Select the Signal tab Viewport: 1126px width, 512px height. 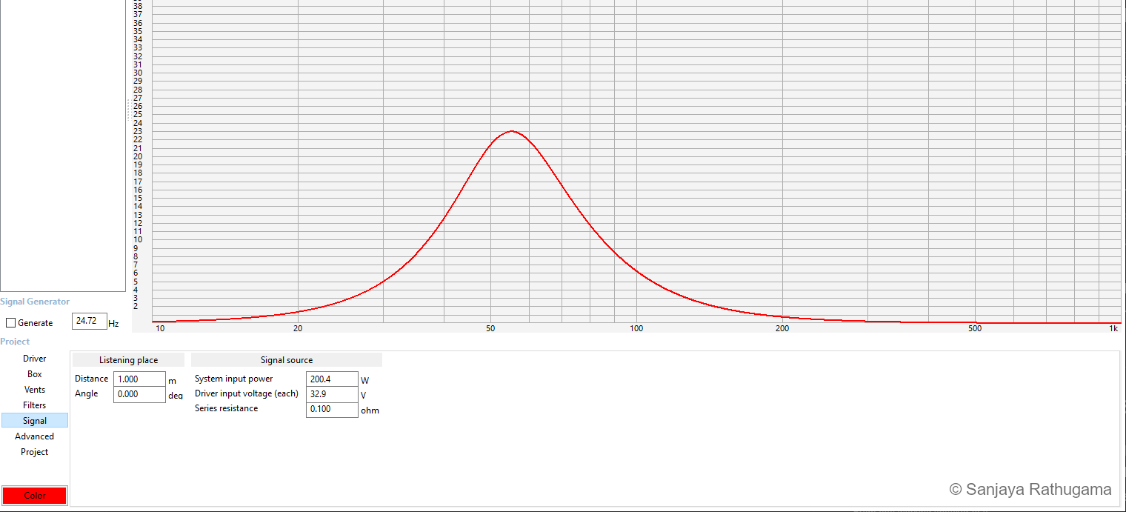coord(35,421)
